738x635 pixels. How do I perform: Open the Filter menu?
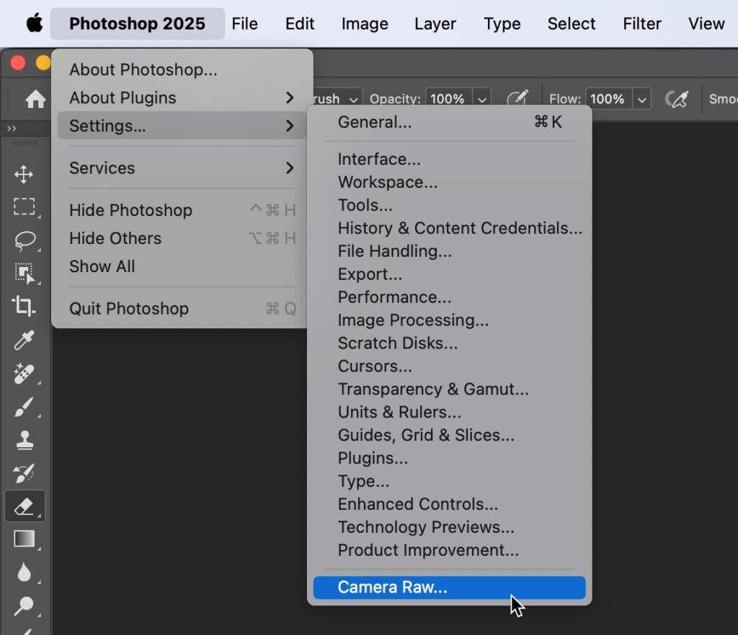pyautogui.click(x=641, y=24)
